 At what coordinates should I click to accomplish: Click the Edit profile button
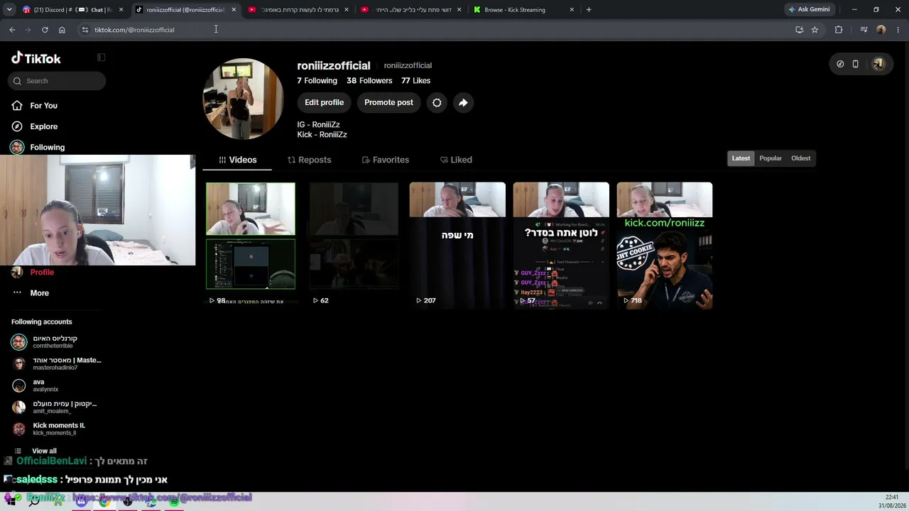point(324,103)
